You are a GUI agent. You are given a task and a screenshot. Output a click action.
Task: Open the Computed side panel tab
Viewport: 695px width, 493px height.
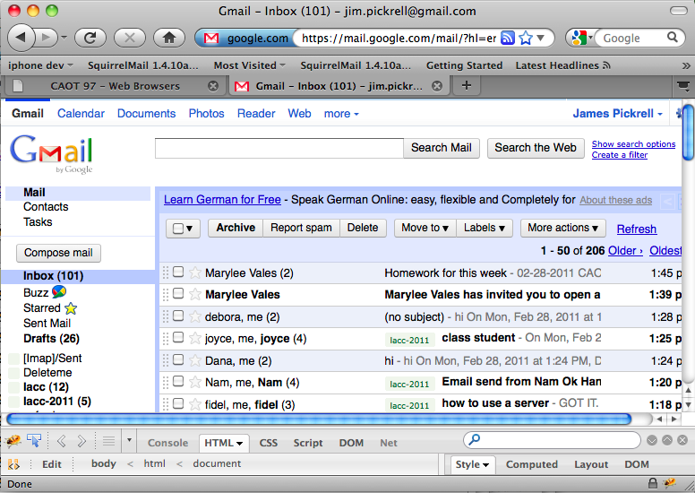531,464
